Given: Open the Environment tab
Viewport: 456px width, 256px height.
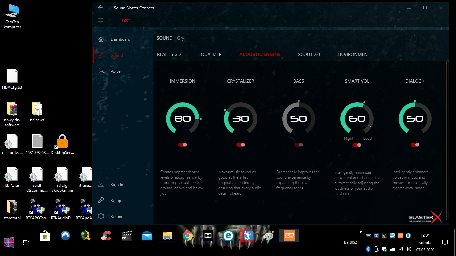Looking at the screenshot, I should pyautogui.click(x=354, y=54).
